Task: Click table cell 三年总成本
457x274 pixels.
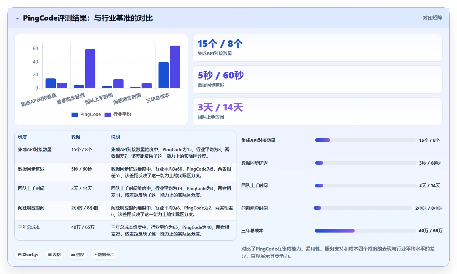Action: click(29, 227)
